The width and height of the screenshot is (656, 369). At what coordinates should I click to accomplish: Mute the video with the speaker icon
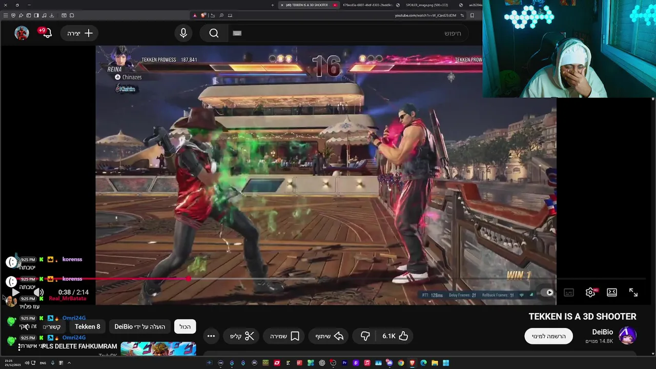click(38, 293)
